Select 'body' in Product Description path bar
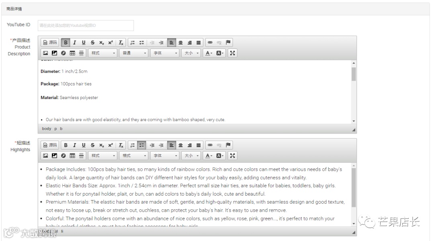This screenshot has width=434, height=241. [47, 129]
